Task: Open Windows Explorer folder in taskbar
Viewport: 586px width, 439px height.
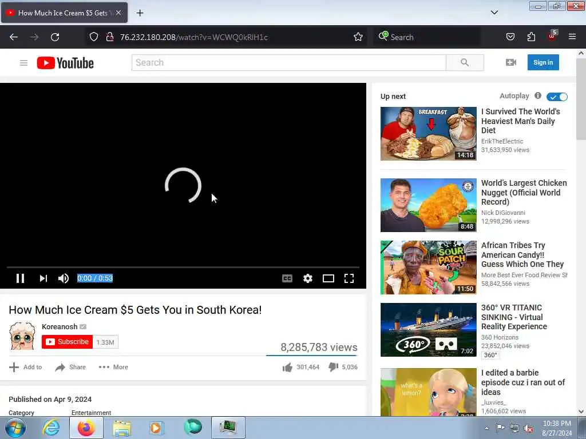Action: 122,428
